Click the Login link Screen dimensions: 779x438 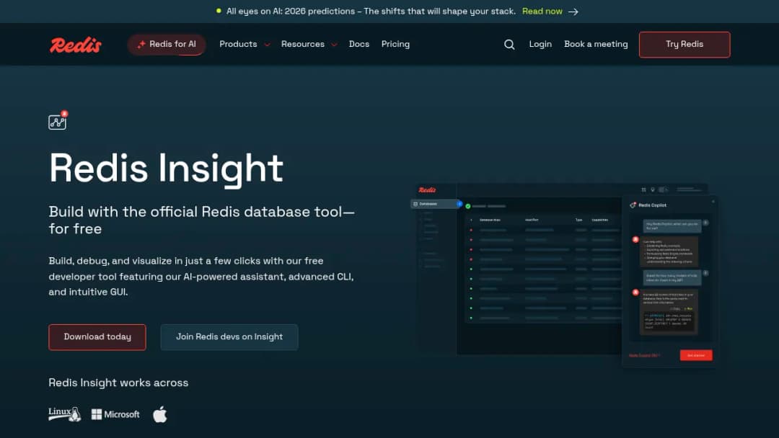(x=540, y=44)
